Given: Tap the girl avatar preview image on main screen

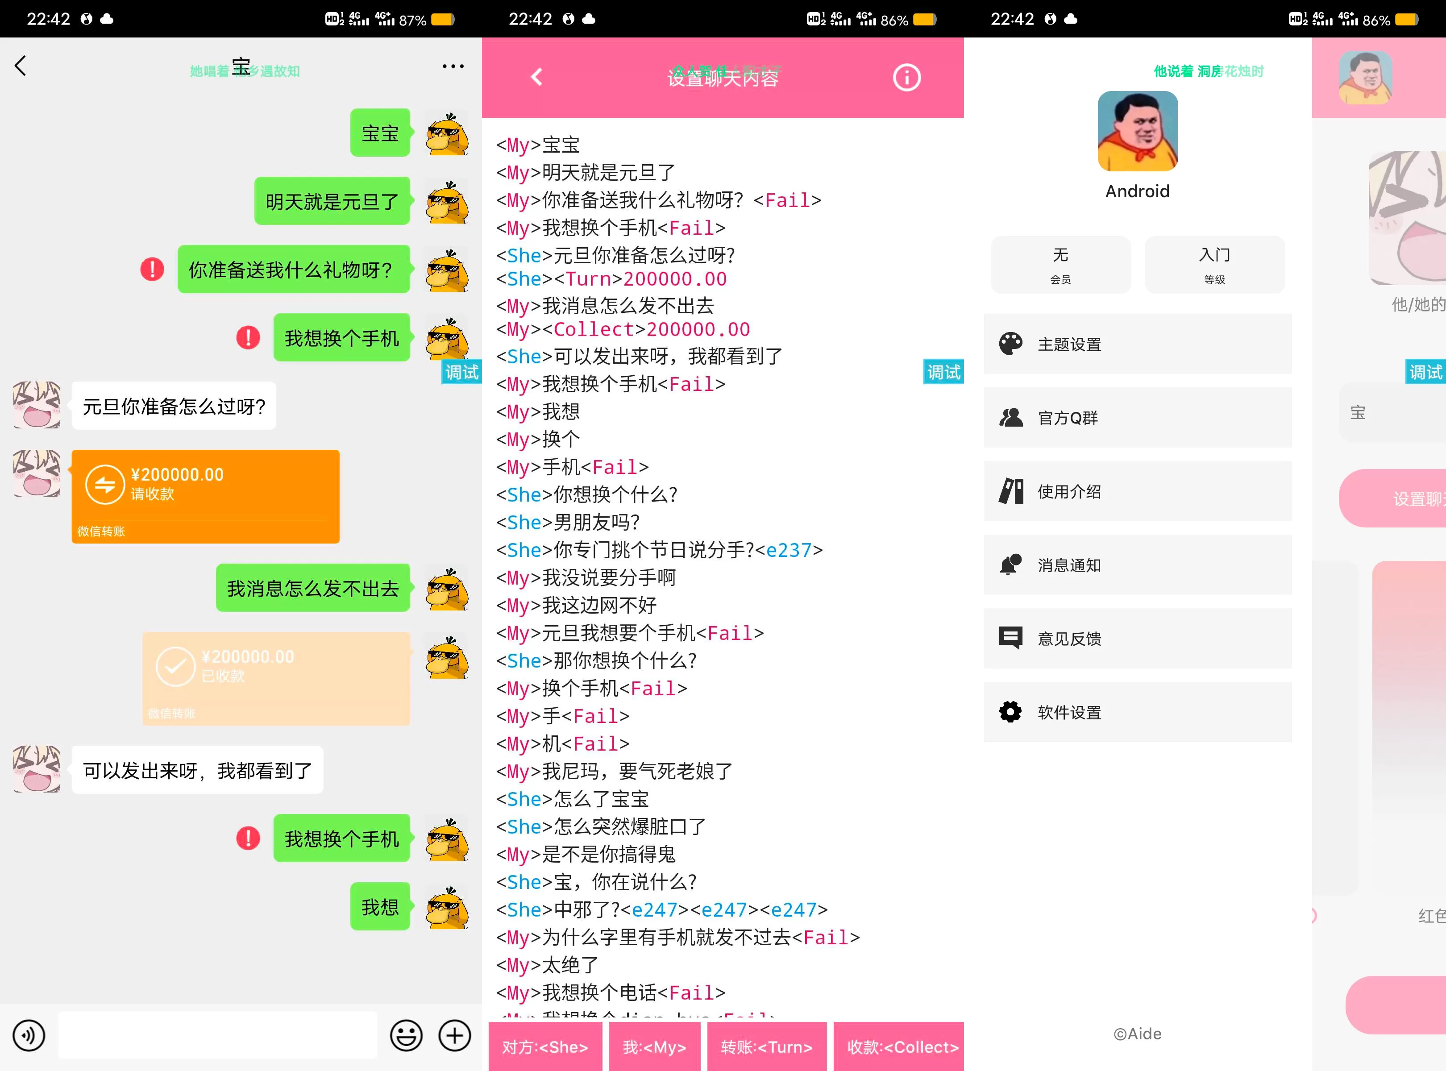Looking at the screenshot, I should coord(1407,218).
